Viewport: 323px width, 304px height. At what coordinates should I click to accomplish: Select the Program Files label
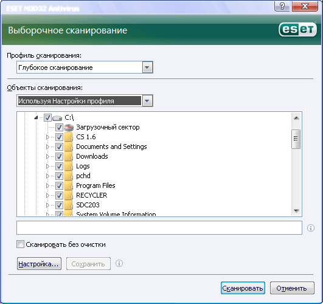pos(96,185)
